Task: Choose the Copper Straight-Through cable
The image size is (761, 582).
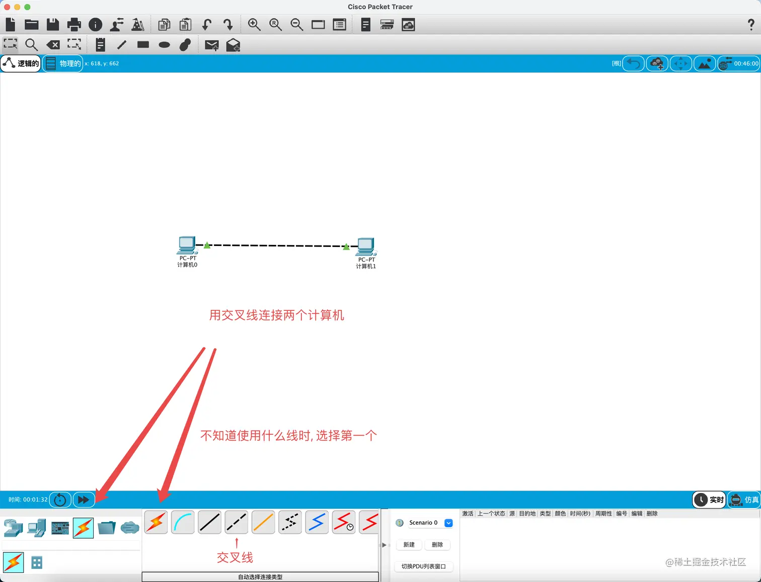Action: (x=209, y=522)
